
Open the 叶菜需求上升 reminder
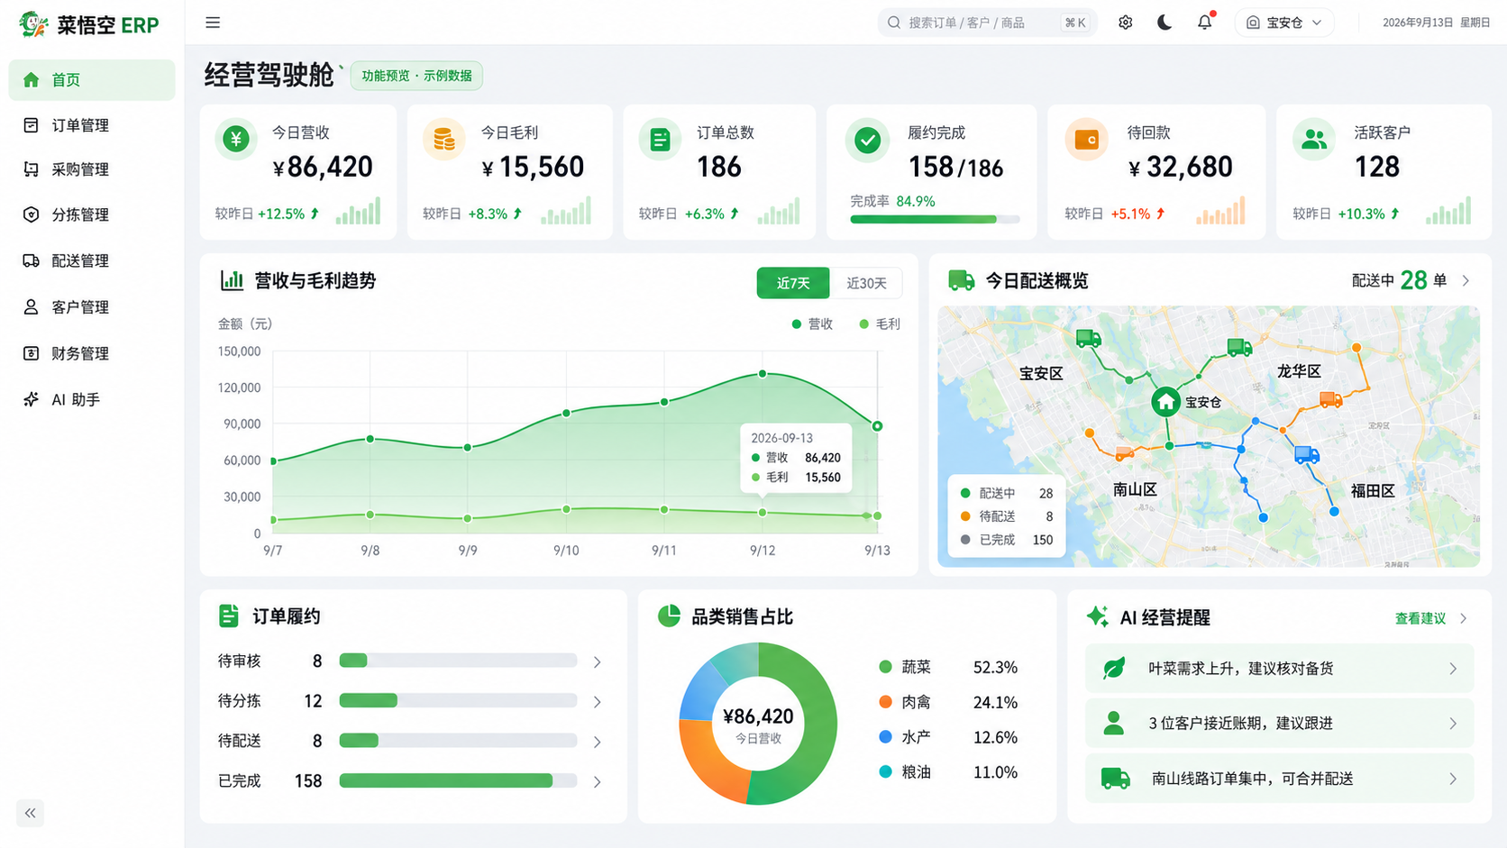coord(1279,669)
